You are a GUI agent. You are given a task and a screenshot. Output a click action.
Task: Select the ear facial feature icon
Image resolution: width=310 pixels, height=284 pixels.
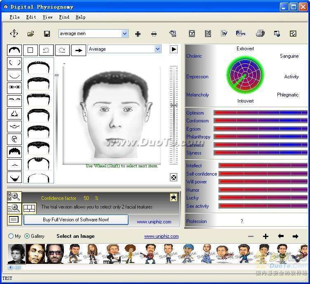point(14,139)
